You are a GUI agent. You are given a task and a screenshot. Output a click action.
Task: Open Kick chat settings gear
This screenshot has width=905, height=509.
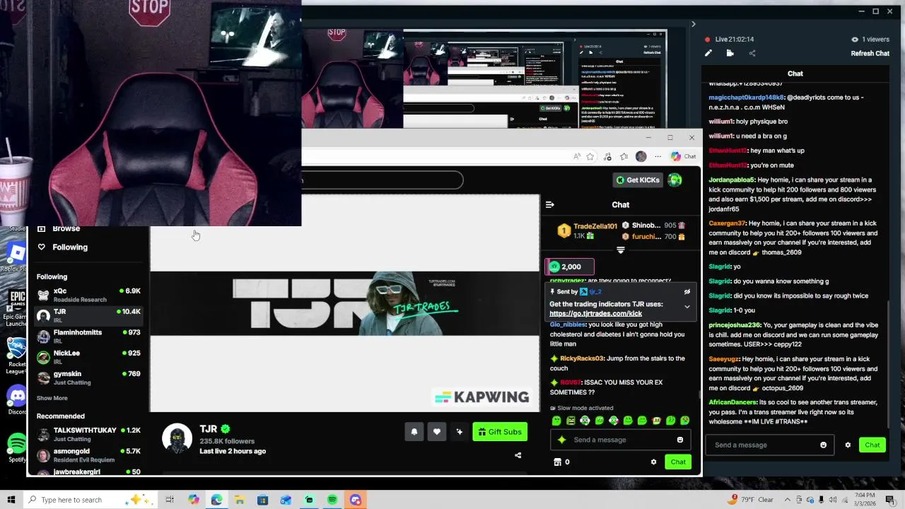tap(653, 462)
